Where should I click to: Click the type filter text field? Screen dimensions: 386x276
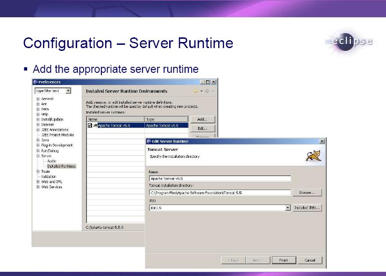pos(50,91)
